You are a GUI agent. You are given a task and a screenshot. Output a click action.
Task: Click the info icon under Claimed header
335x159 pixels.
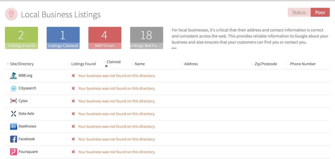(106, 66)
